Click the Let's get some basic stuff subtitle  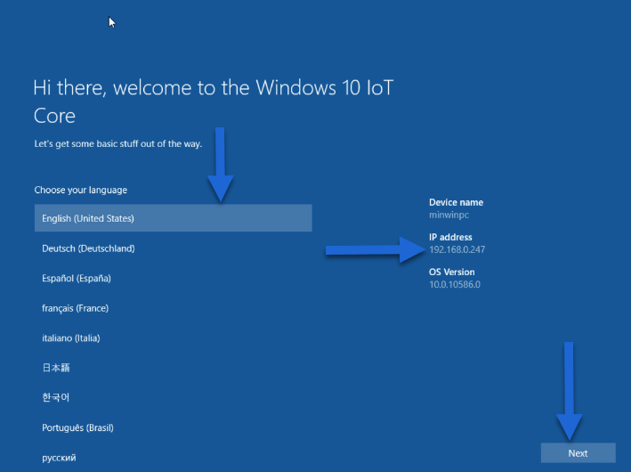[x=117, y=143]
